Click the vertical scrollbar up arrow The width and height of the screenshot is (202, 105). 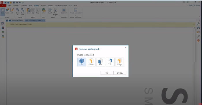[x=194, y=28]
